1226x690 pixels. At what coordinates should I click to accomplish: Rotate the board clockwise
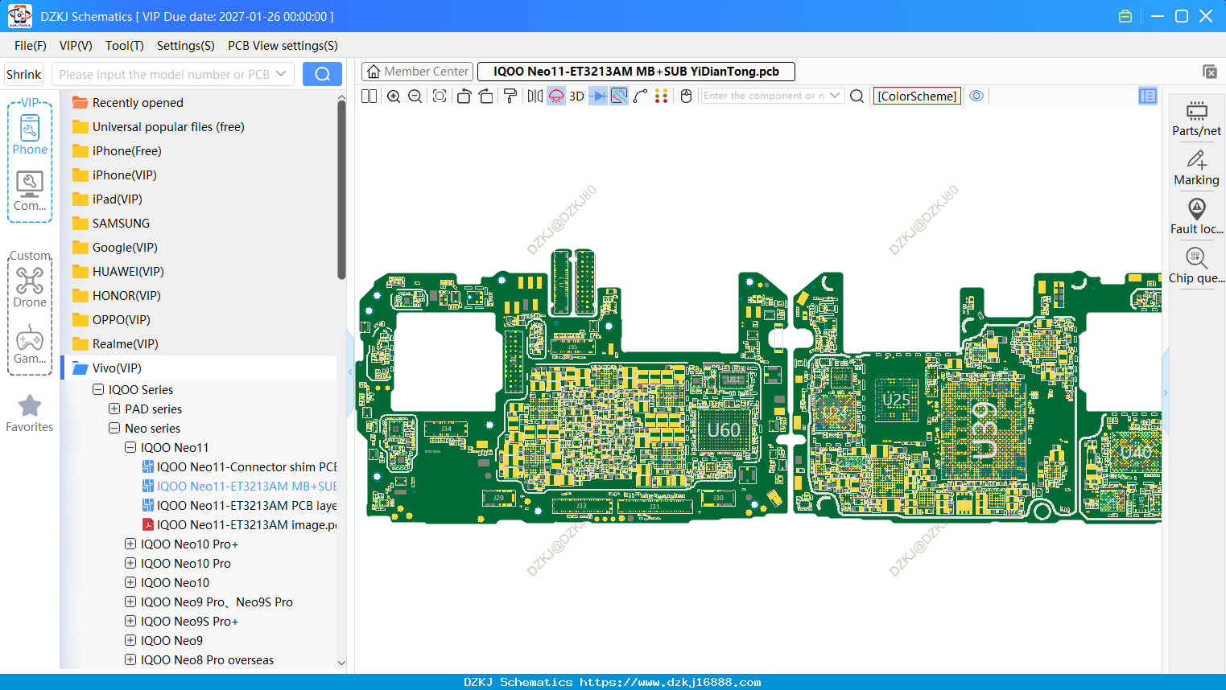485,96
